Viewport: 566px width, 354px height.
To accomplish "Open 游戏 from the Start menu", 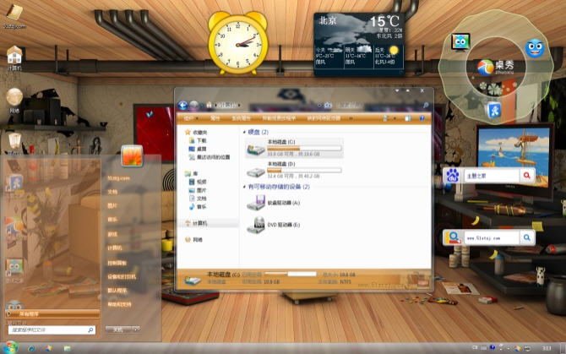I will tap(112, 235).
